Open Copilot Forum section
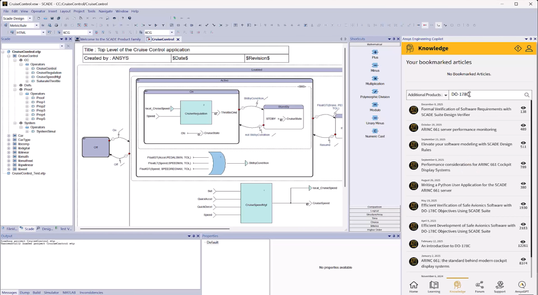538x295 pixels. (x=479, y=287)
